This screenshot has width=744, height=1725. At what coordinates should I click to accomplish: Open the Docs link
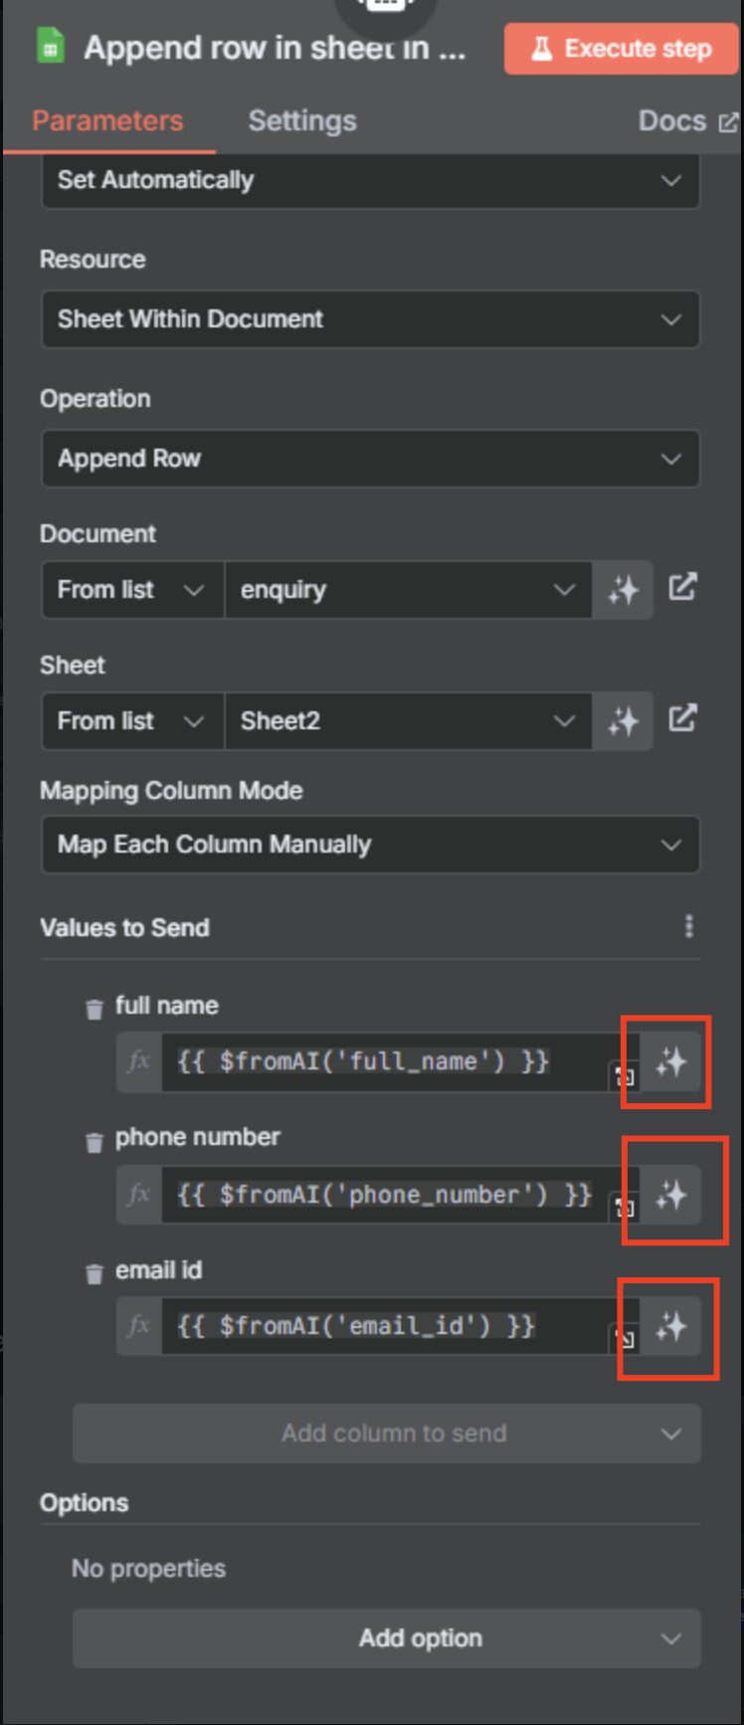pyautogui.click(x=687, y=121)
